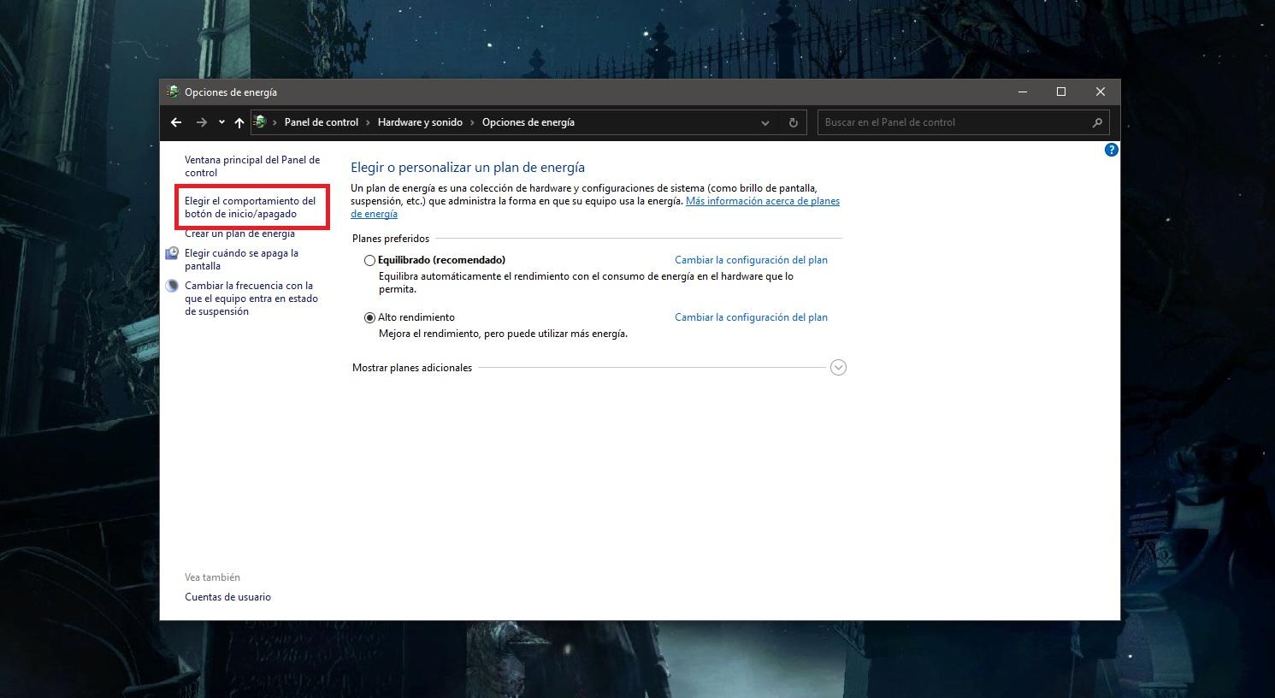The width and height of the screenshot is (1275, 698).
Task: Click the back navigation arrow
Action: (176, 122)
